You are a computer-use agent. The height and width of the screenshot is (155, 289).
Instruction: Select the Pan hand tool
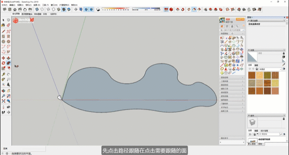click(9, 91)
